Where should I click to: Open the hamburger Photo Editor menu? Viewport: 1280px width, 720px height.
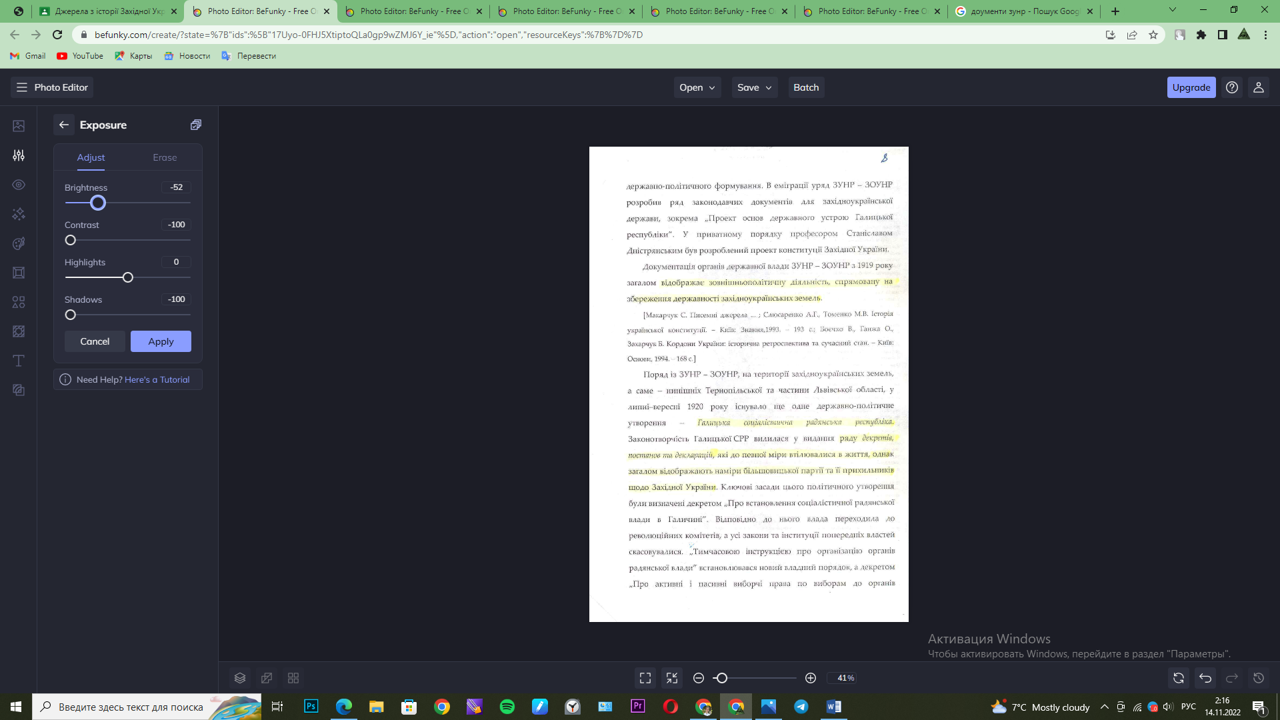tap(52, 87)
